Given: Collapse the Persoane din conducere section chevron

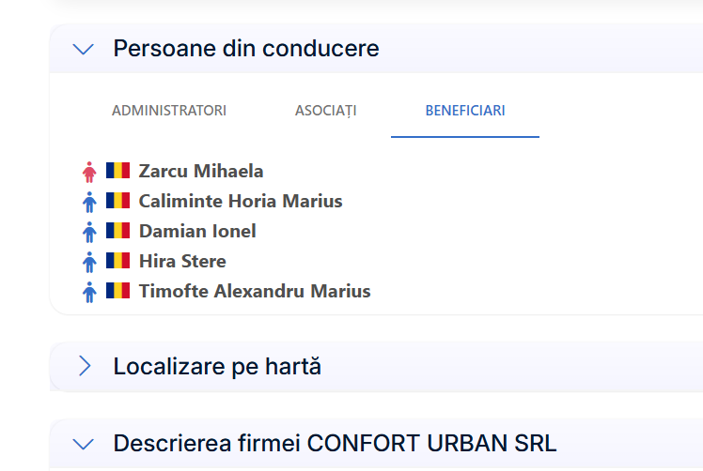Looking at the screenshot, I should coord(84,49).
